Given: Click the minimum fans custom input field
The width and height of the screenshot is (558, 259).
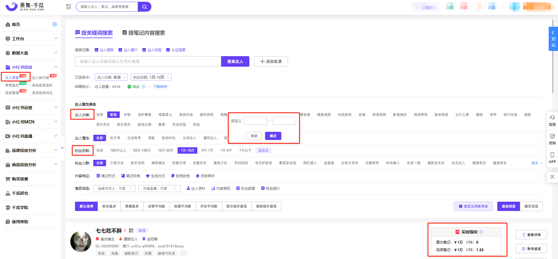Looking at the screenshot, I should coord(255,121).
